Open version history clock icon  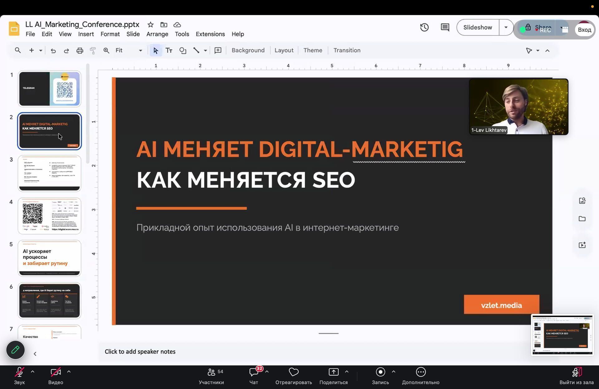424,27
